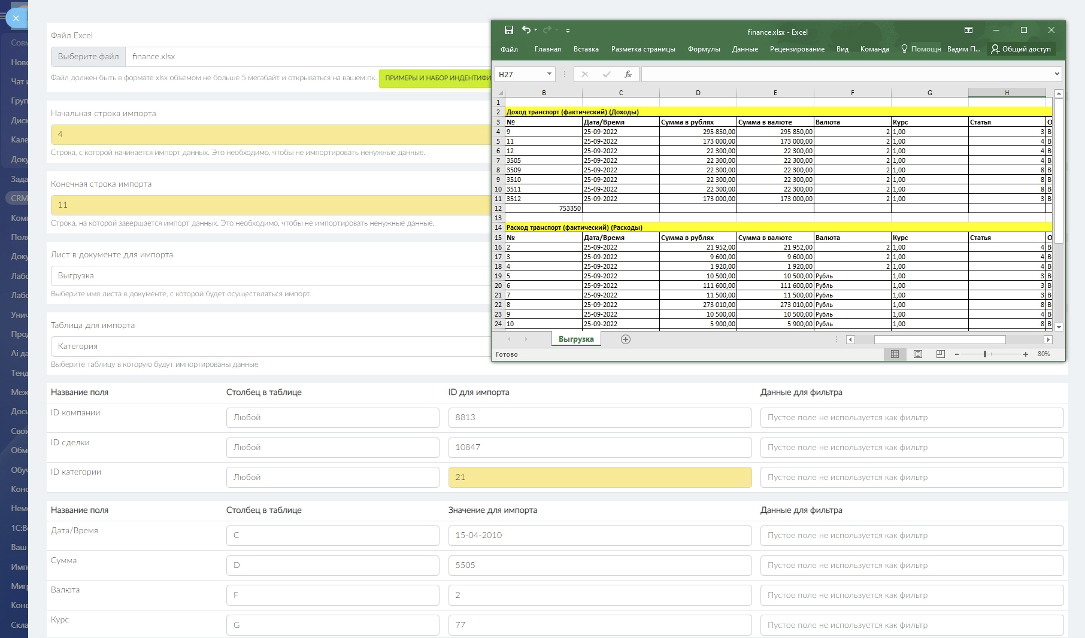
Task: Click the zoom out minus in Excel status bar
Action: click(x=957, y=354)
